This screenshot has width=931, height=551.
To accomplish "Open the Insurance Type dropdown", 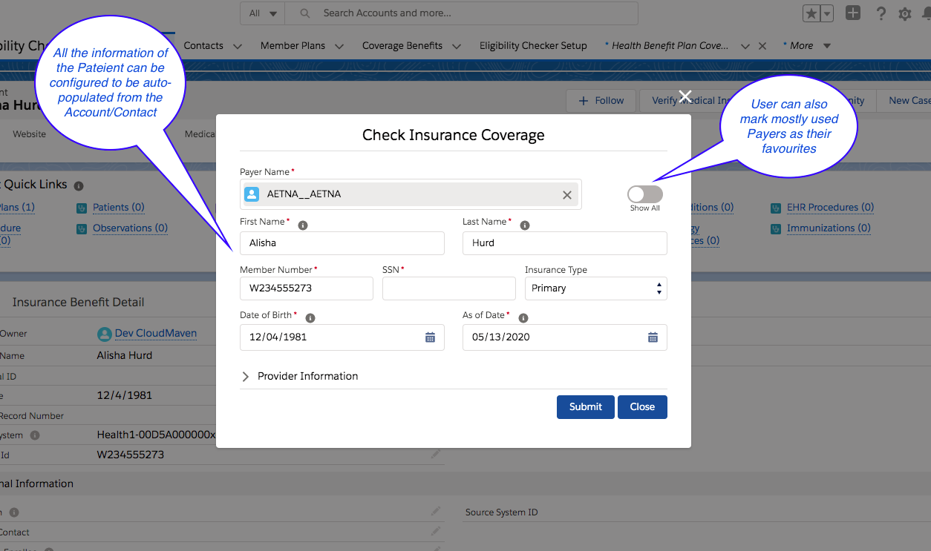I will [595, 288].
